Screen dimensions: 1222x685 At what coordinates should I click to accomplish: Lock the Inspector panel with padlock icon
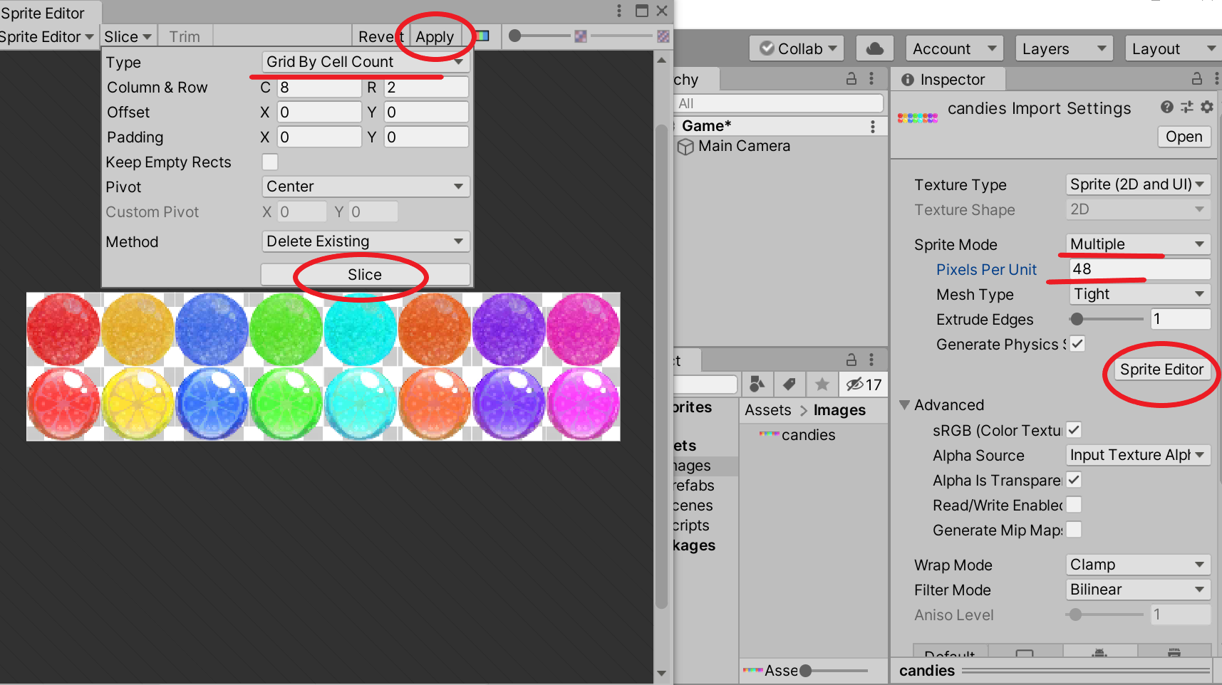[1197, 79]
